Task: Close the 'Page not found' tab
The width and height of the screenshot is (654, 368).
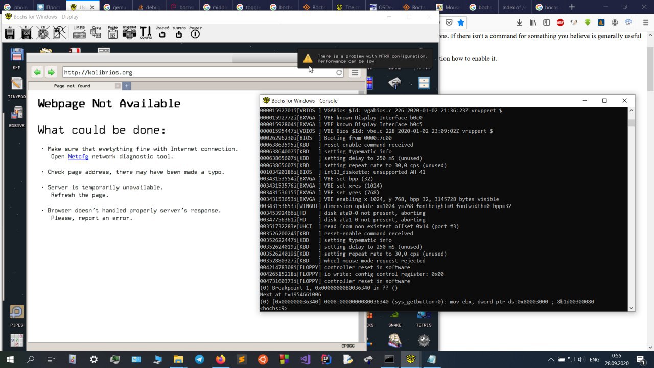Action: click(x=118, y=86)
